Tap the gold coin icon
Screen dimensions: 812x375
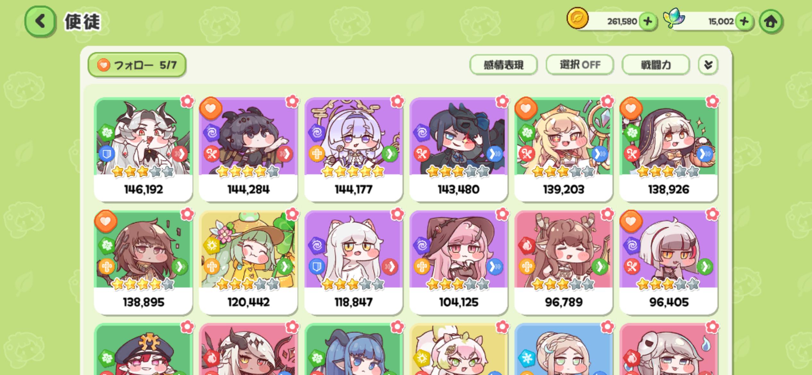point(577,18)
